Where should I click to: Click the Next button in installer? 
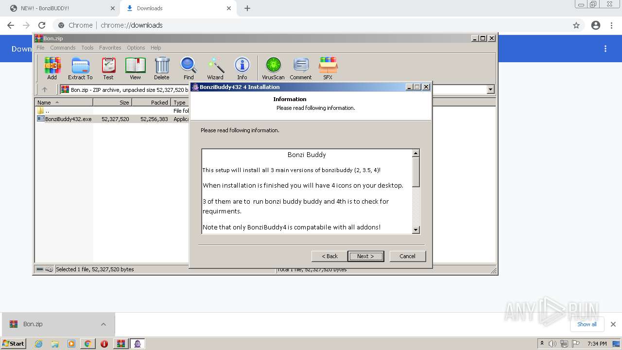[365, 256]
